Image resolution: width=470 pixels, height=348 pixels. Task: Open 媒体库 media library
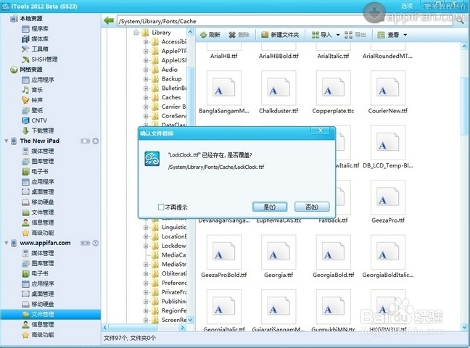[35, 39]
